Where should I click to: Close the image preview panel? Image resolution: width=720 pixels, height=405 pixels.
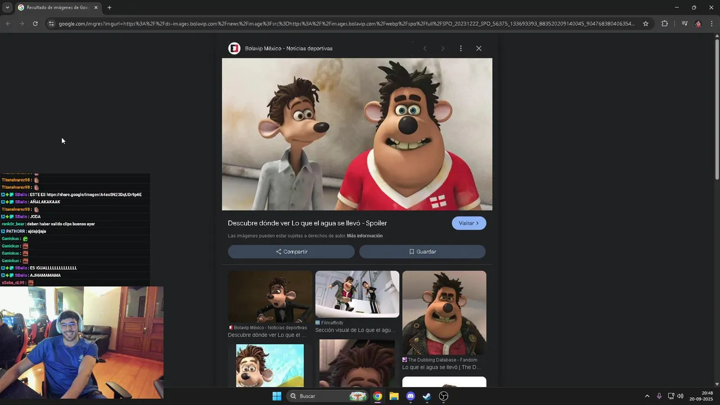[479, 48]
